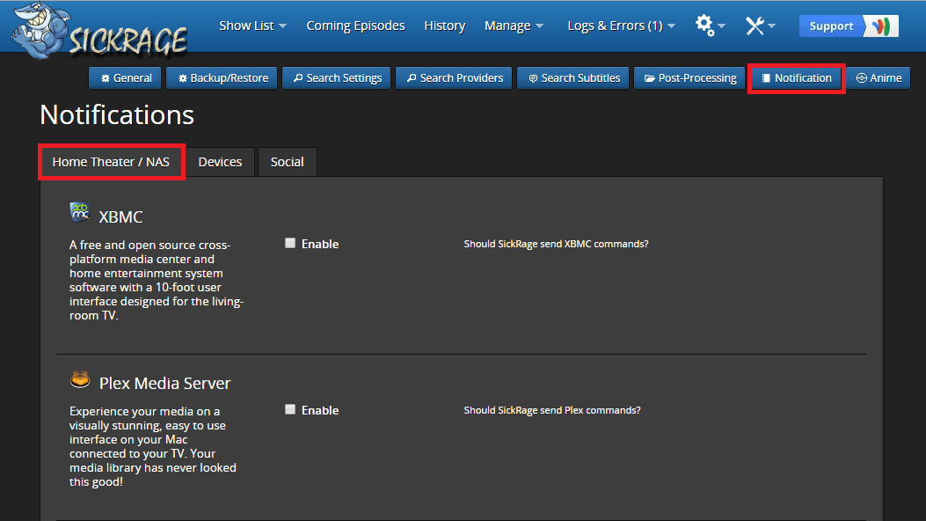
Task: Click the Plex Media Server heading
Action: click(x=164, y=384)
